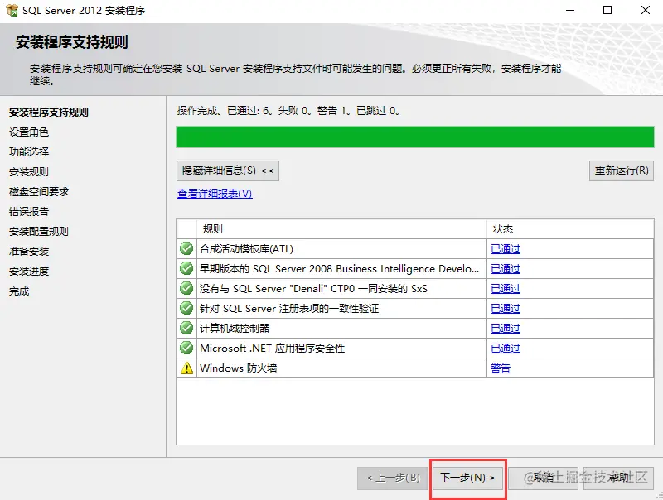
Task: Collapse details with 隐藏详细信息(S) button
Action: [227, 171]
